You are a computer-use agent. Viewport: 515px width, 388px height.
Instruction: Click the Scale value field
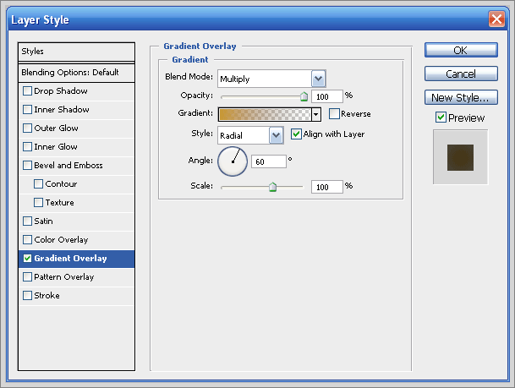coord(326,187)
